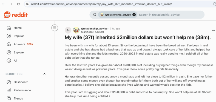216x102 pixels.
Task: Click the back arrow beside the post header
Action: [68, 30]
